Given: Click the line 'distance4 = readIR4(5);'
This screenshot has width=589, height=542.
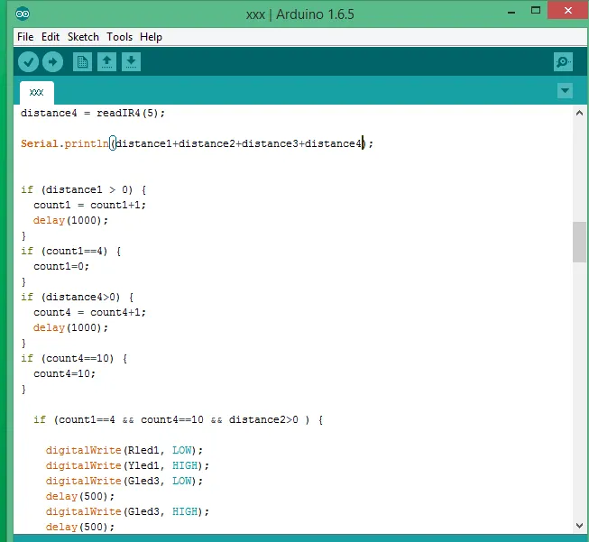Looking at the screenshot, I should [93, 113].
